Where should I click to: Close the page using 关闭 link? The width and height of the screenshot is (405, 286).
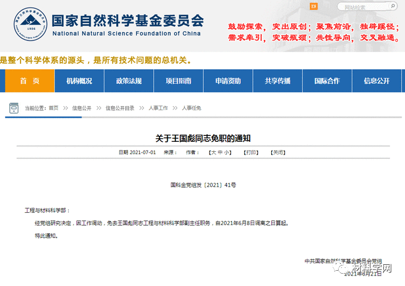[x=278, y=152]
